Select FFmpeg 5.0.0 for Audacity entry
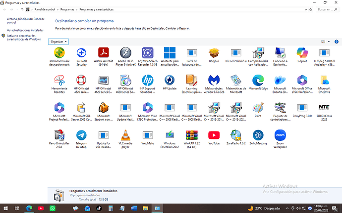Screen dimensions: 342x213 click(x=324, y=56)
